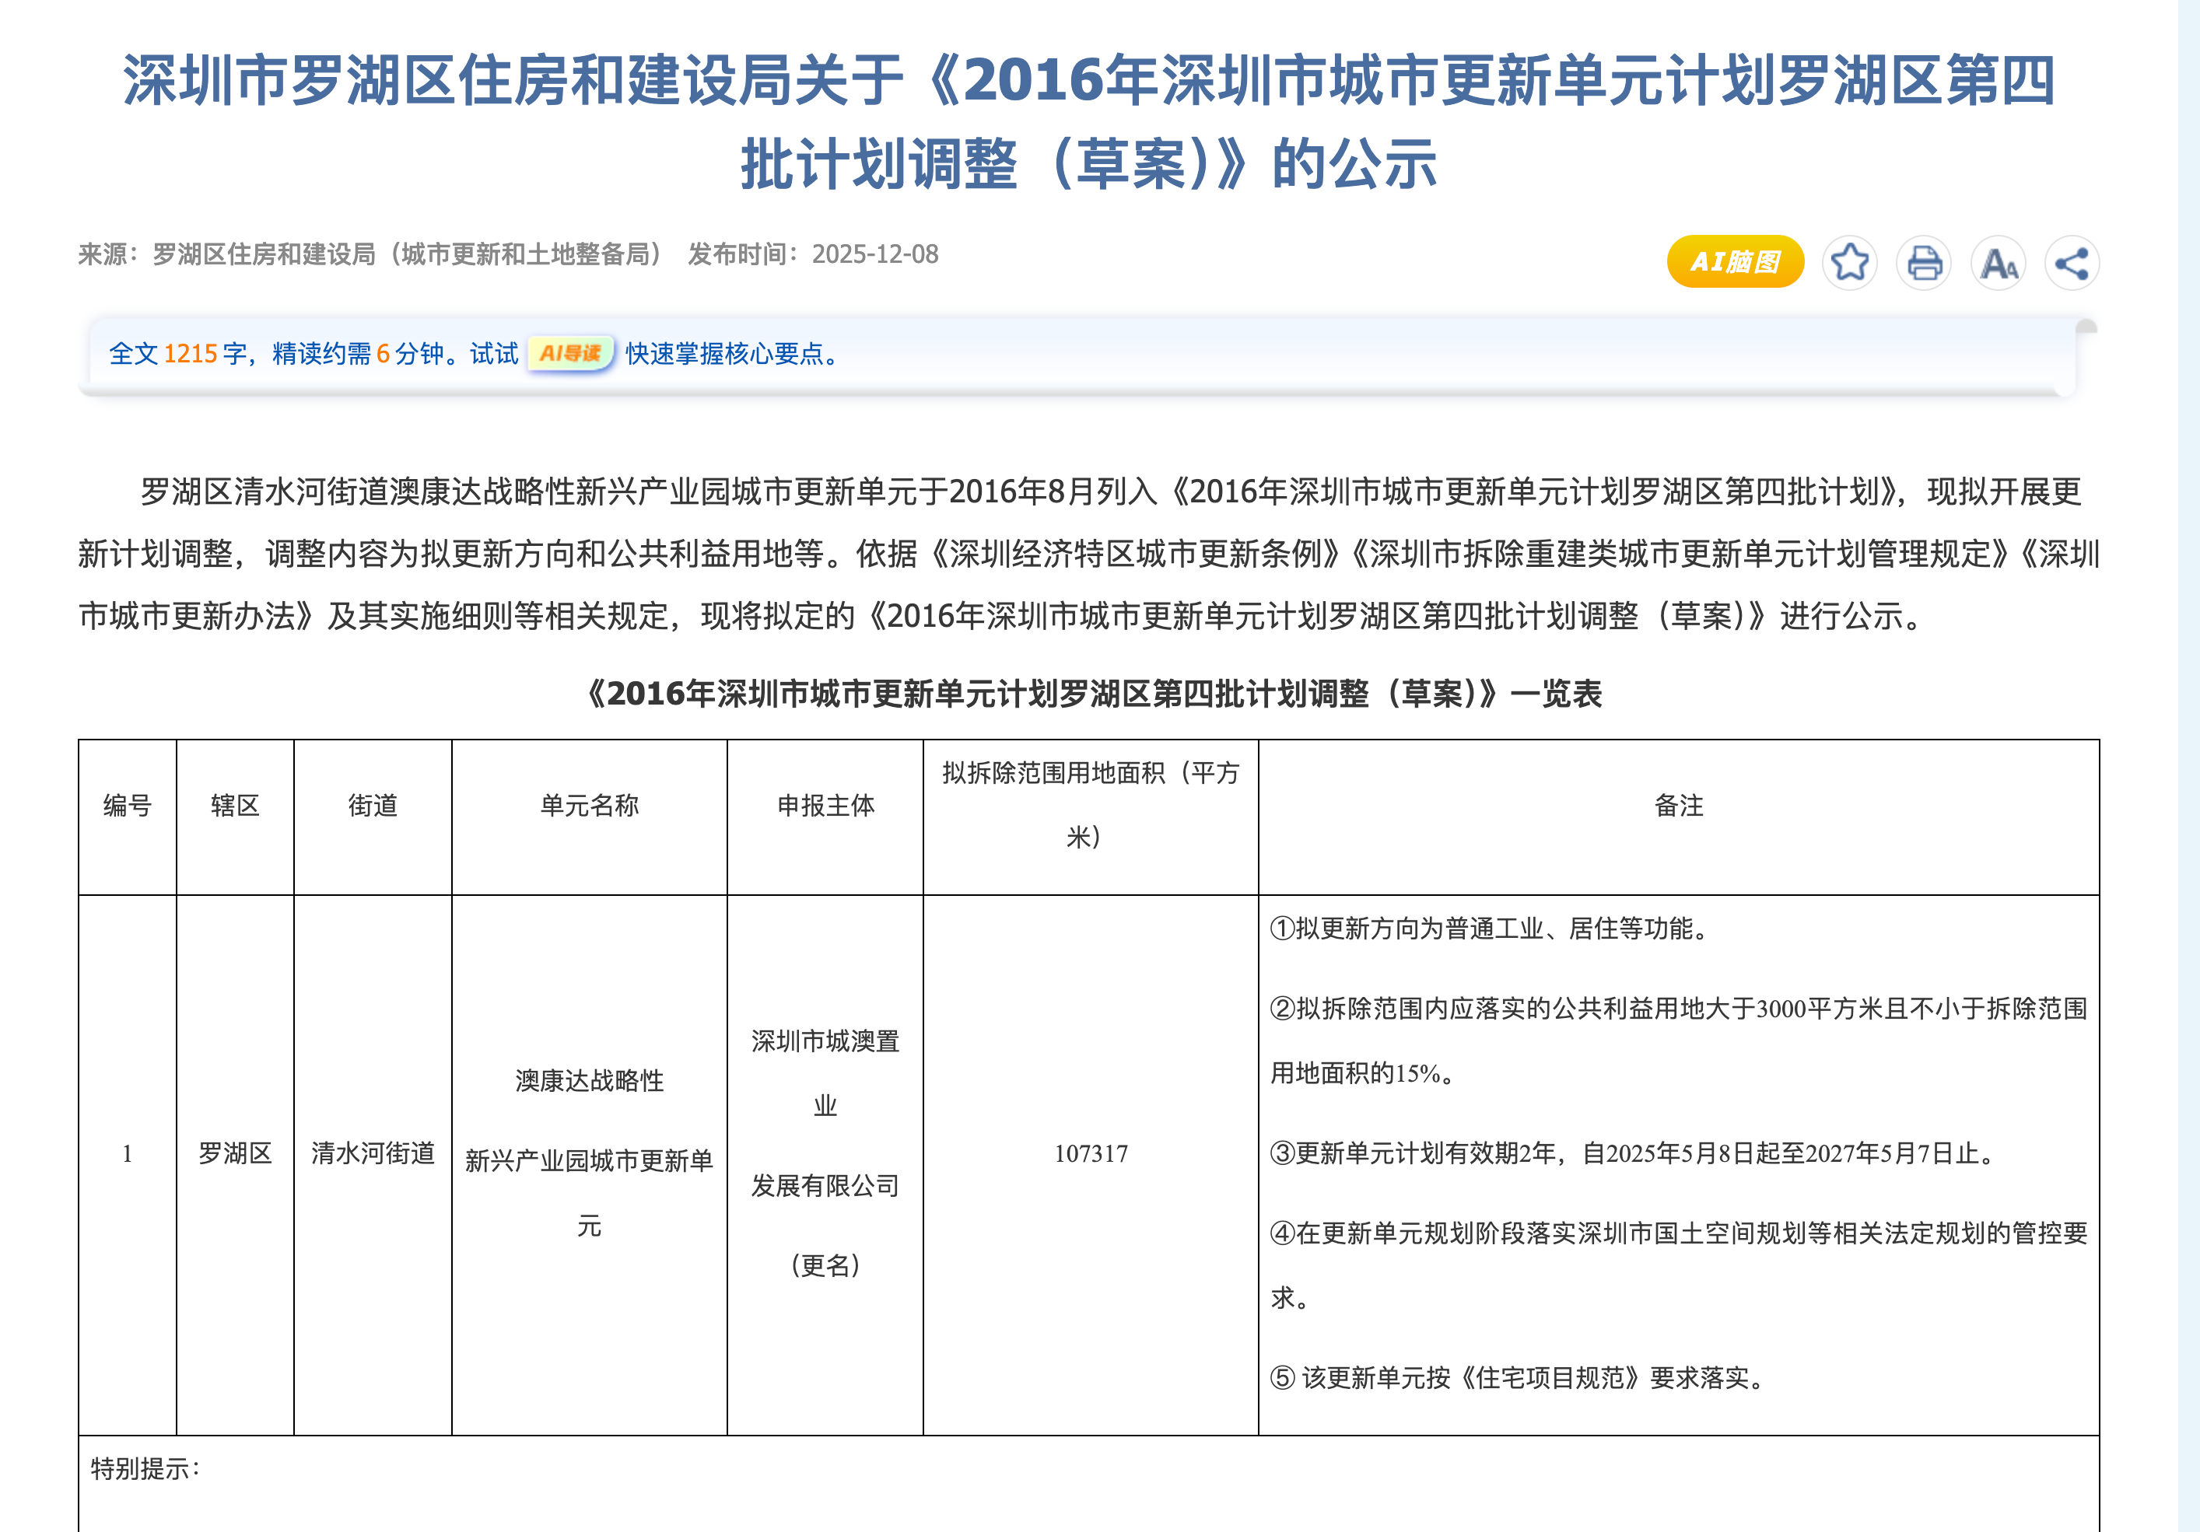Click the source text 罗湖区住房和建设局

tap(262, 254)
